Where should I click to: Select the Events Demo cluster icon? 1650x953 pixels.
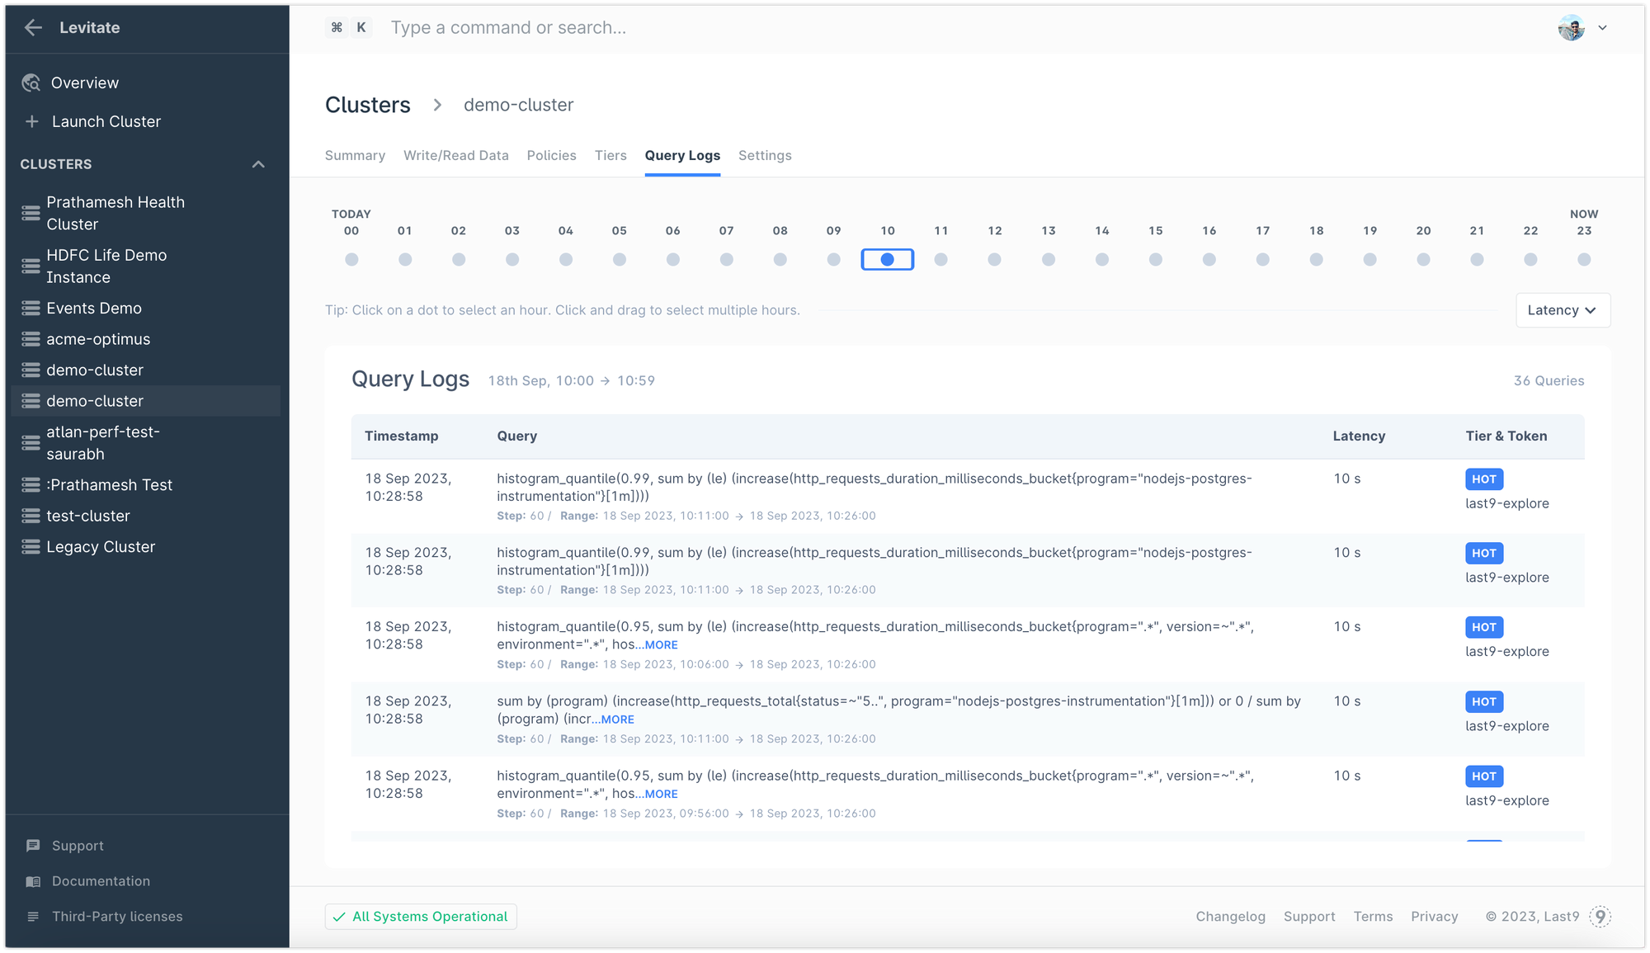(x=31, y=308)
